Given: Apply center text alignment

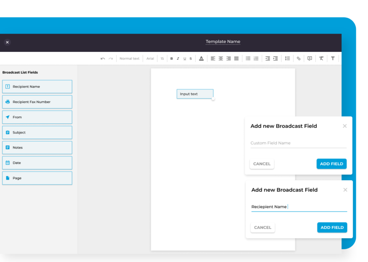Looking at the screenshot, I should point(220,58).
